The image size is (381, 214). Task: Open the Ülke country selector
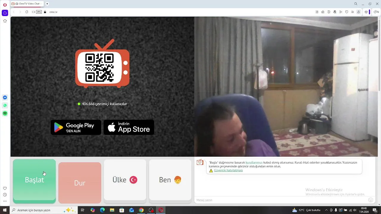[125, 180]
